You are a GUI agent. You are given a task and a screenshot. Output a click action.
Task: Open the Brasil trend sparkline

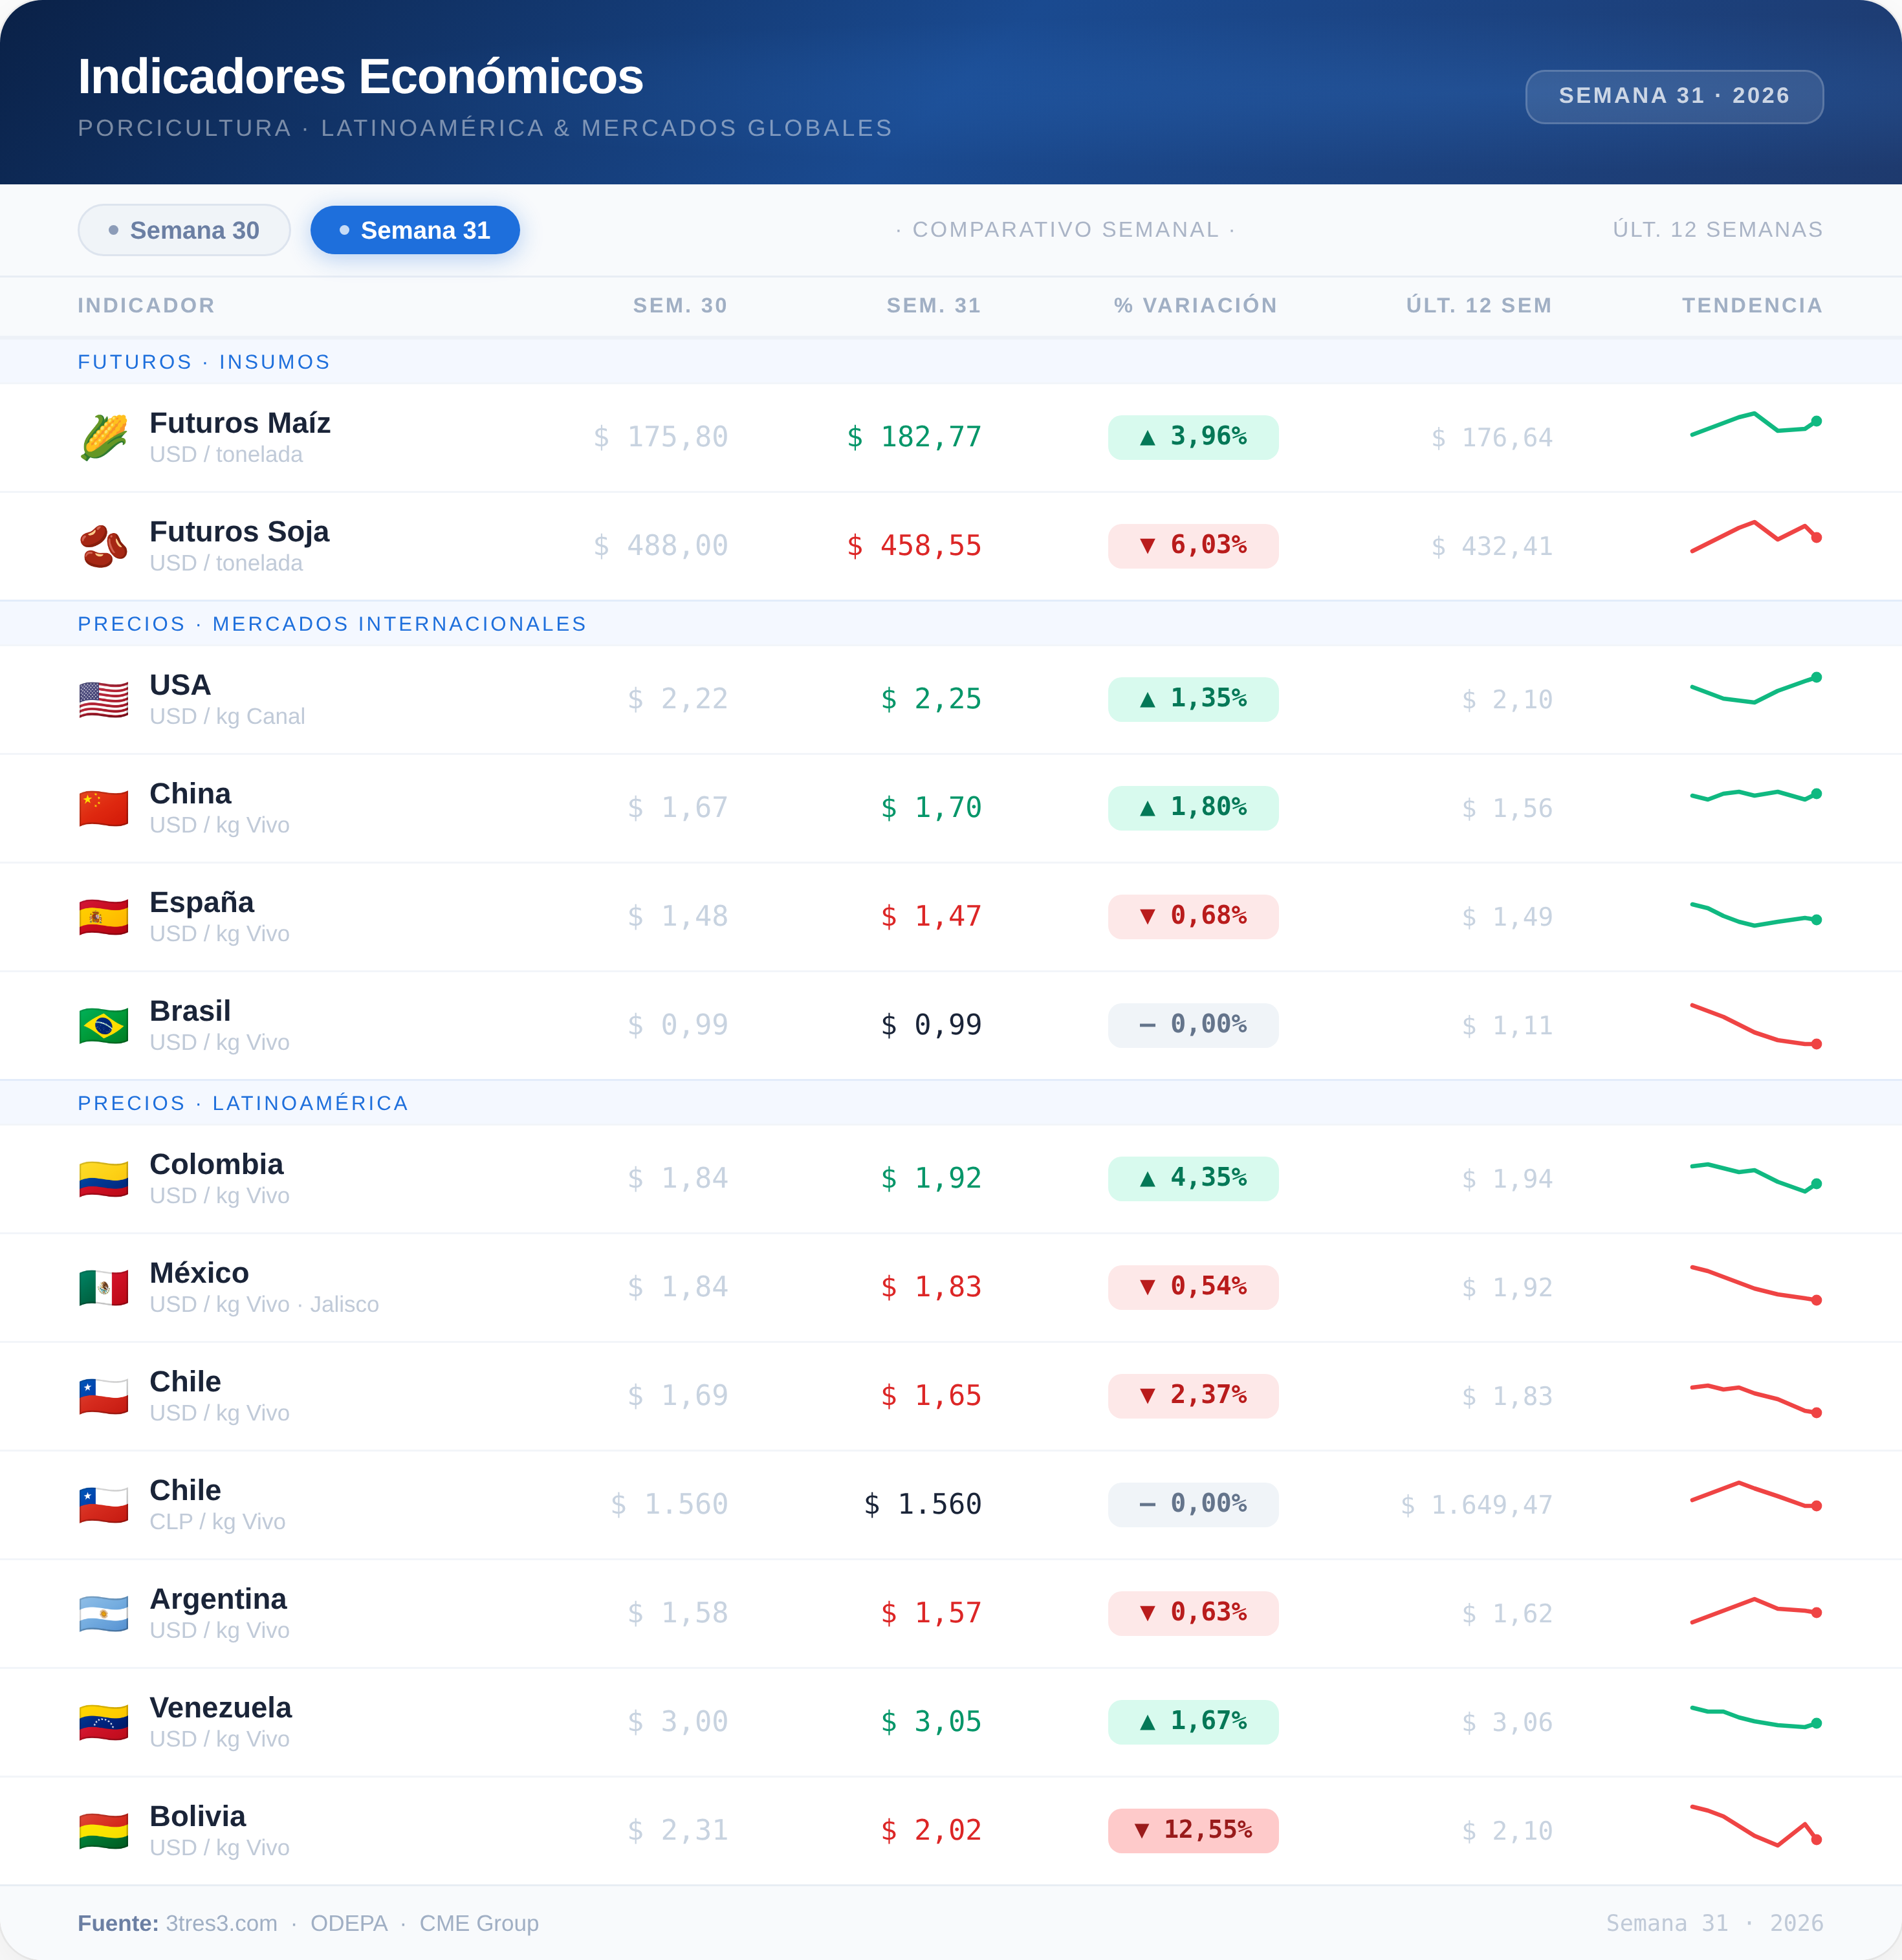[x=1756, y=1025]
